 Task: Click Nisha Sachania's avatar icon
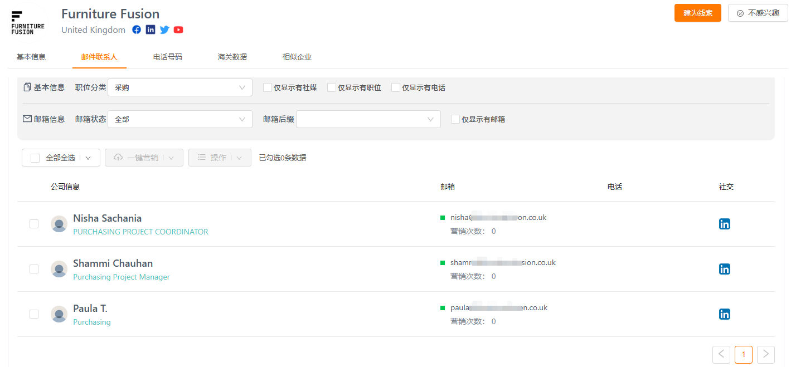click(x=59, y=224)
